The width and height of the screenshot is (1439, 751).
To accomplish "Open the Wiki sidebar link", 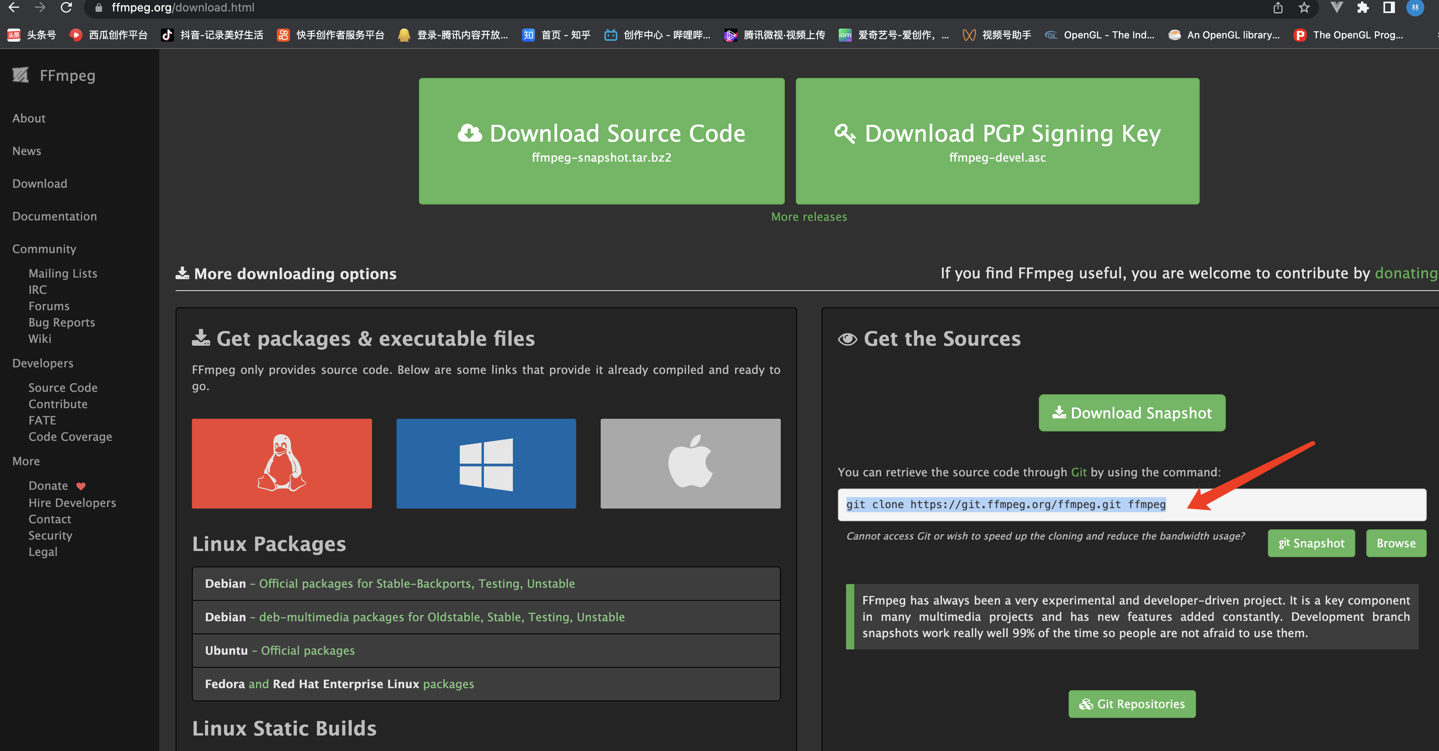I will click(x=40, y=339).
